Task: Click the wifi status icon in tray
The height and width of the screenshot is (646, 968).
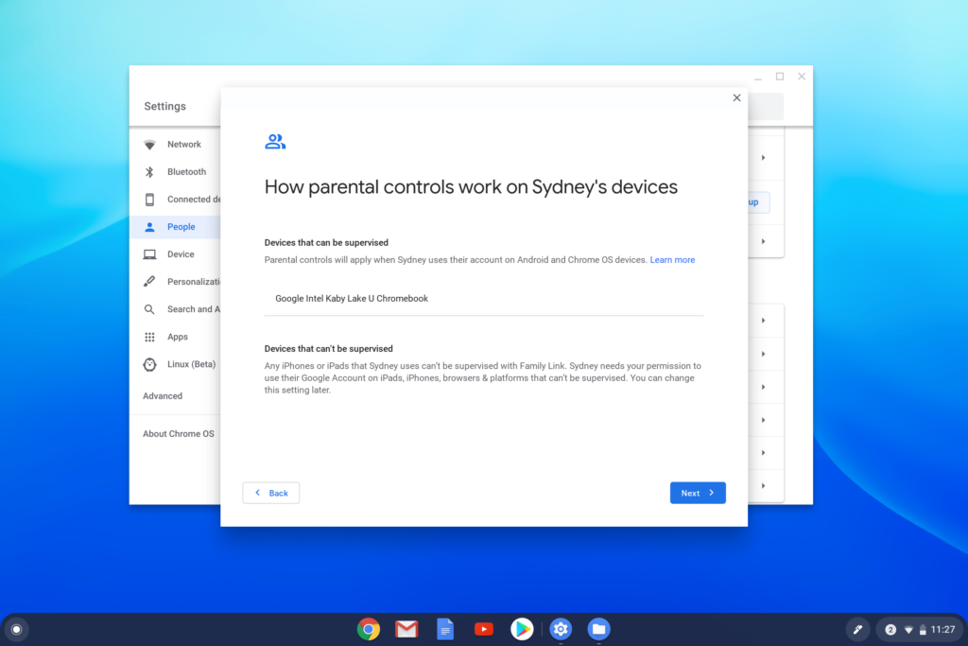Action: click(908, 630)
